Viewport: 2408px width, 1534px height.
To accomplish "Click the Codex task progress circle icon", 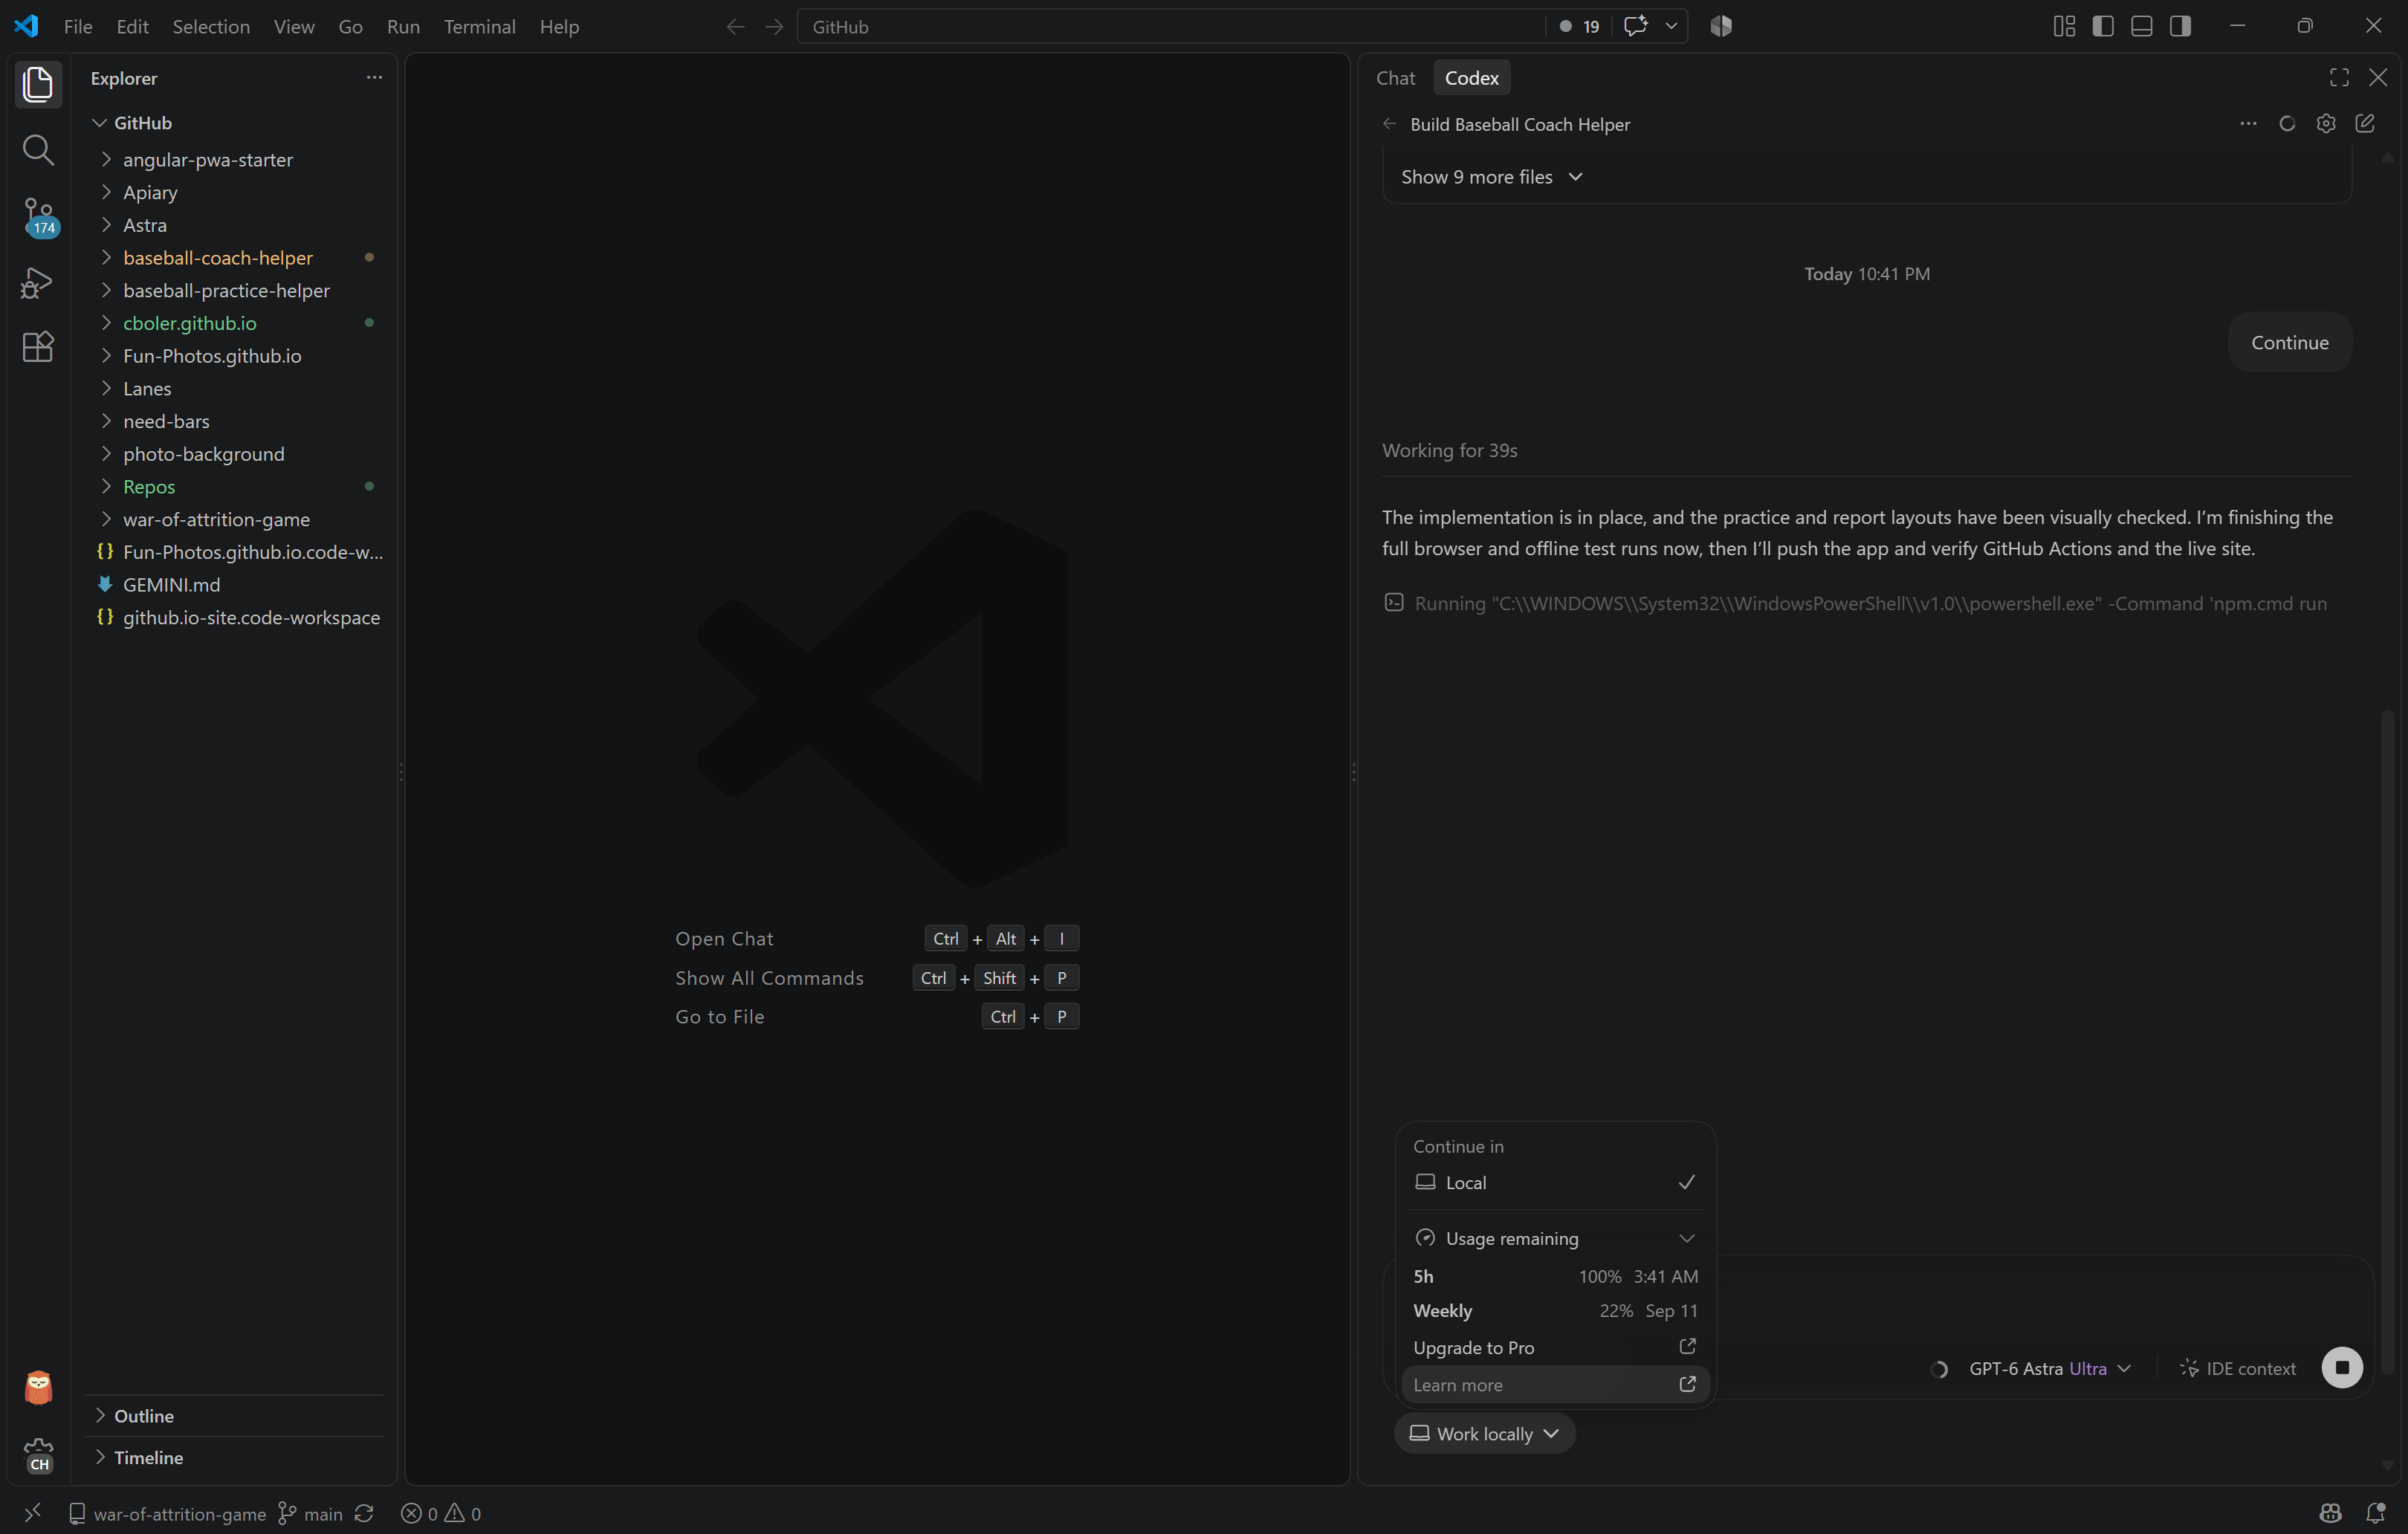I will [x=2287, y=124].
